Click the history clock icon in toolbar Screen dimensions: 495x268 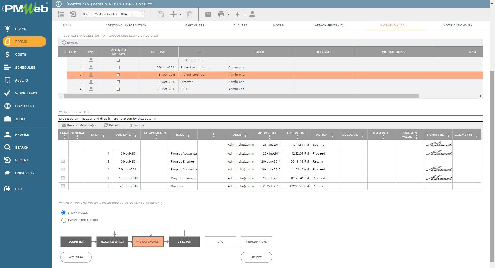click(73, 14)
